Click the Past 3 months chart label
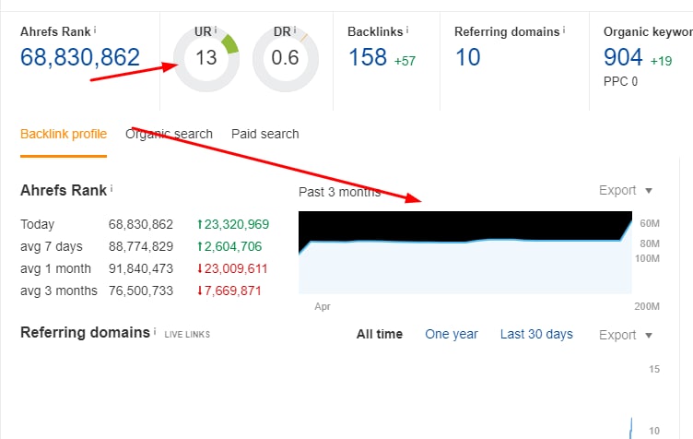The image size is (693, 439). [339, 193]
